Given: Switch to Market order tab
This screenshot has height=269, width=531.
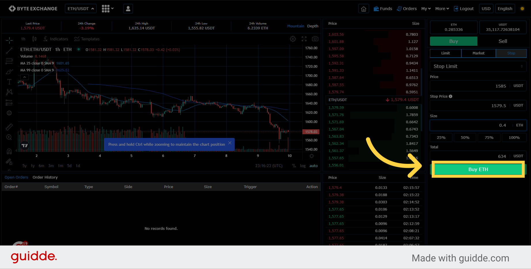Looking at the screenshot, I should click(x=478, y=53).
